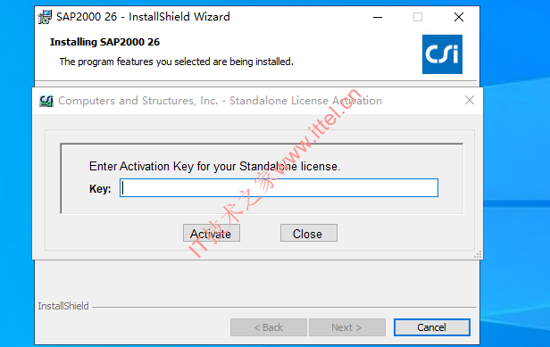Screen dimensions: 550x347
Task: Click the Close button beside Activate
Action: pos(309,233)
